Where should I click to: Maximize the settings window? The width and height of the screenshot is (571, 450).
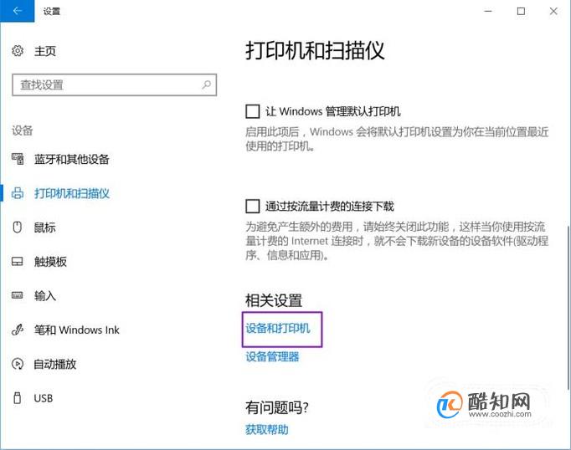click(521, 11)
